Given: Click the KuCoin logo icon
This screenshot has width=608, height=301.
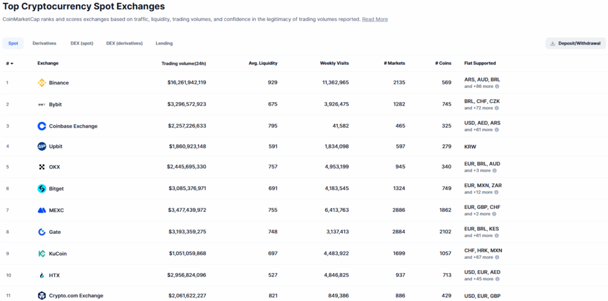Looking at the screenshot, I should (42, 254).
